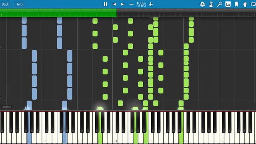Open the hand selection options
Image resolution: width=256 pixels, height=144 pixels.
tap(245, 4)
